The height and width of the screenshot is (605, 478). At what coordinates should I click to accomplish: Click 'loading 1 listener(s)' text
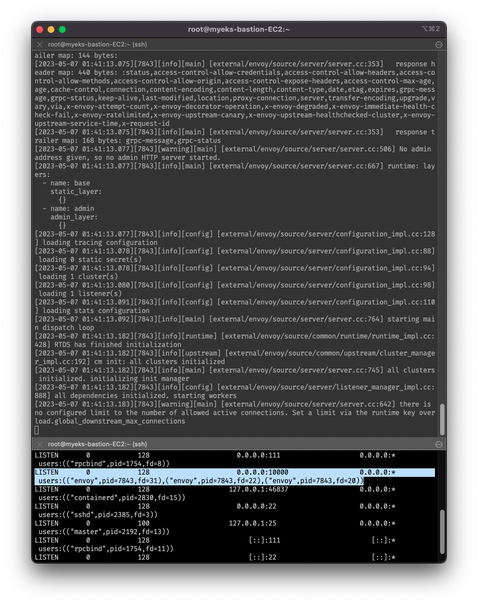tap(80, 294)
